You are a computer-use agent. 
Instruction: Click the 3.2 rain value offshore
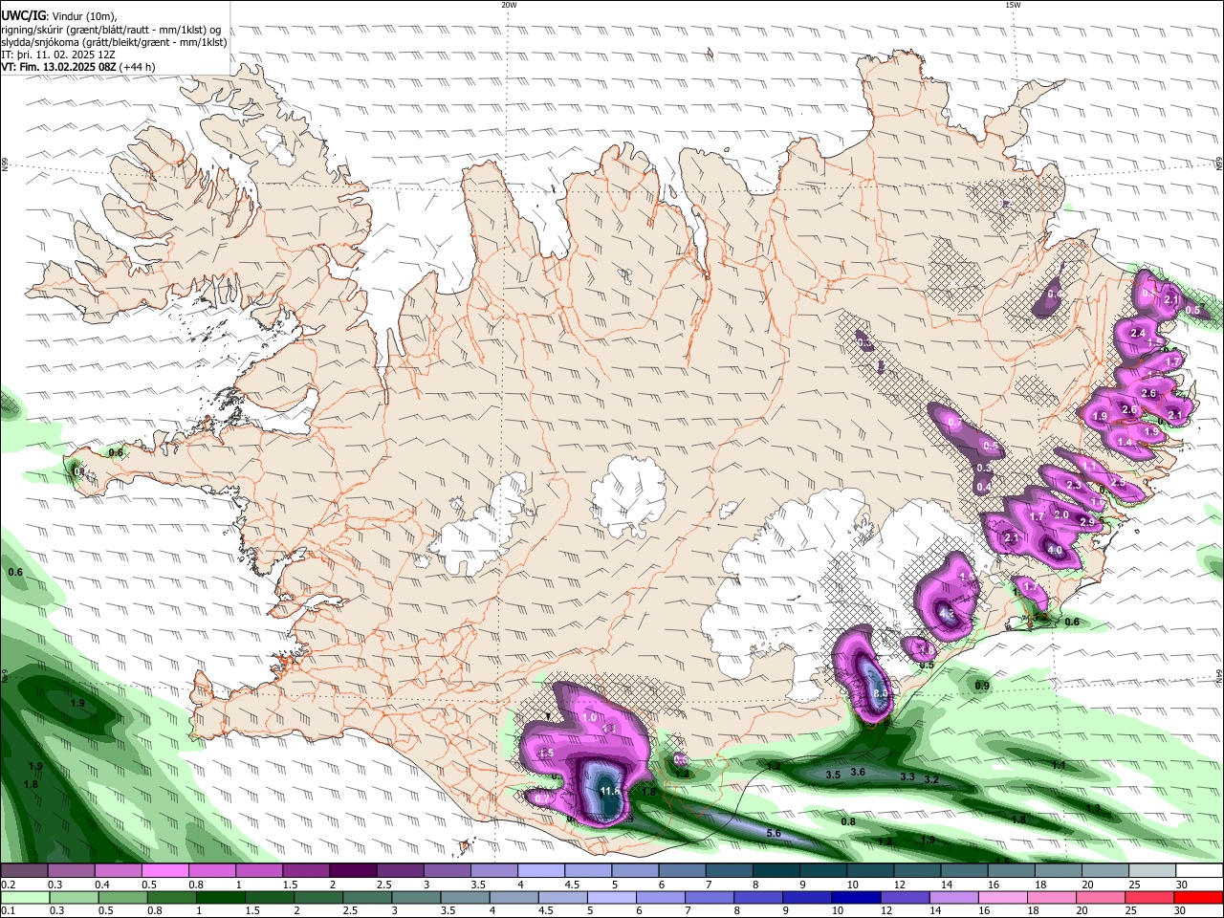click(x=931, y=780)
